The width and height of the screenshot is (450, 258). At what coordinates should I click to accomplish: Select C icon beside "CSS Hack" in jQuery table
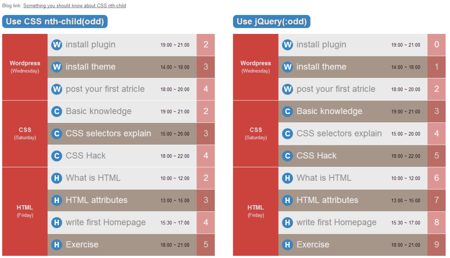pyautogui.click(x=287, y=156)
